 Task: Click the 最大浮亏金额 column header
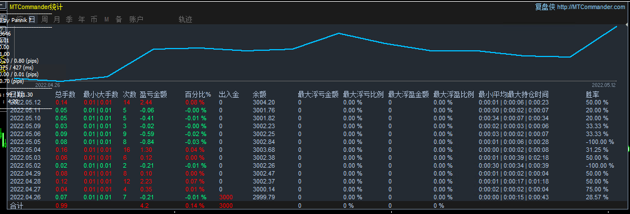pos(318,95)
